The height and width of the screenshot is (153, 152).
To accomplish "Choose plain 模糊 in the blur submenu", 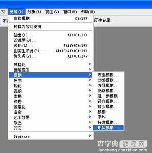I will click(108, 112).
